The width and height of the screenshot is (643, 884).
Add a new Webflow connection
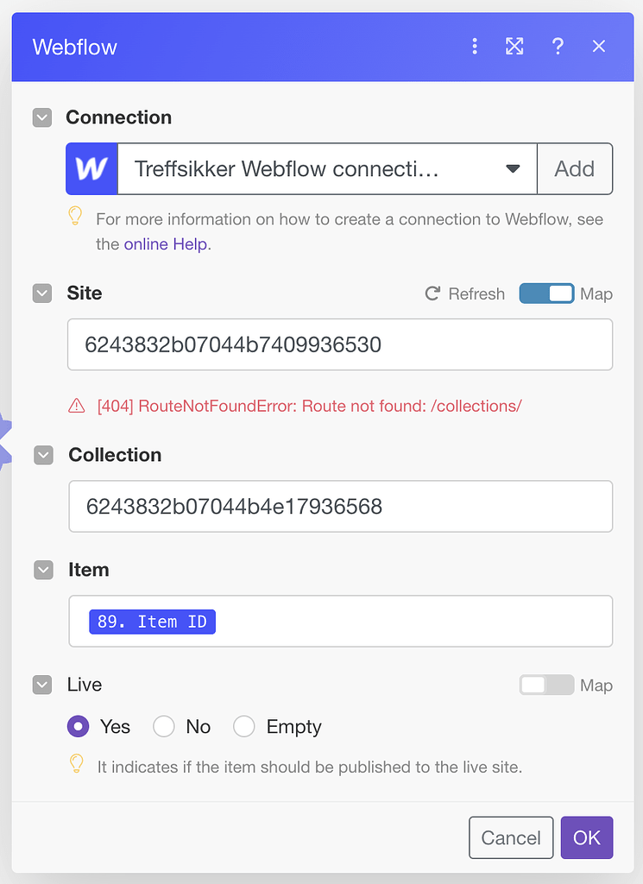tap(575, 168)
